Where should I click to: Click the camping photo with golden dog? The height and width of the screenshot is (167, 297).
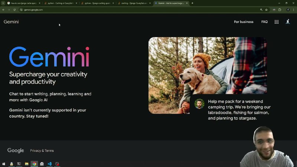coord(208,75)
